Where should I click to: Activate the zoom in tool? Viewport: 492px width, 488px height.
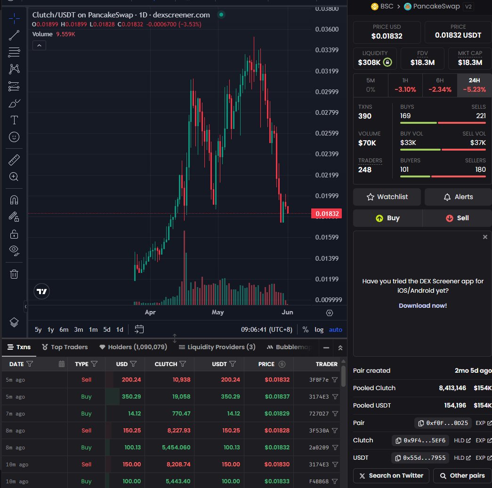(x=14, y=177)
